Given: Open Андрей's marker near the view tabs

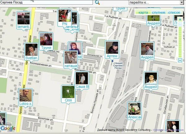Looking at the screenshot, I should 153,20.
